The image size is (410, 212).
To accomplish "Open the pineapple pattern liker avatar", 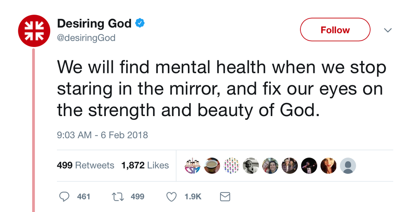I will coord(231,166).
